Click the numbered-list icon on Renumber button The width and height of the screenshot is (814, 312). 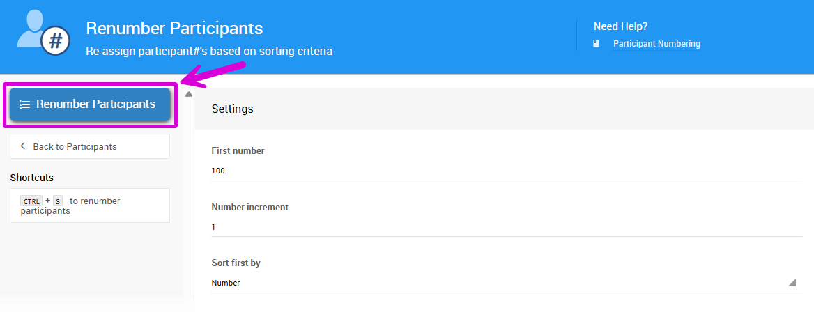(x=24, y=104)
